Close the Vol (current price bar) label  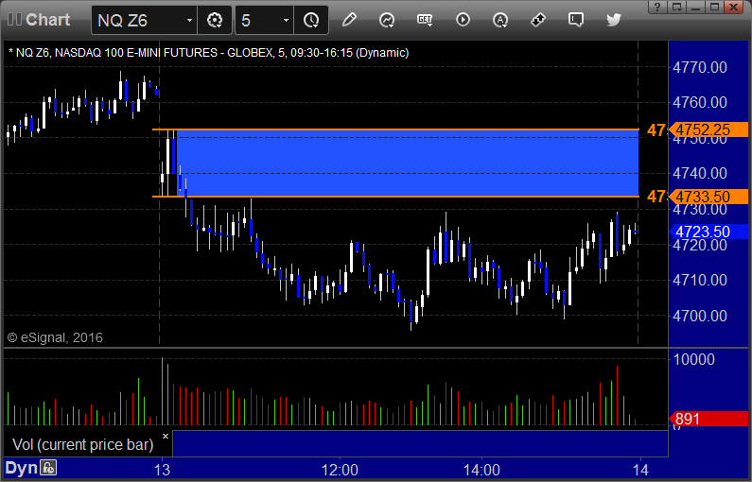click(166, 436)
